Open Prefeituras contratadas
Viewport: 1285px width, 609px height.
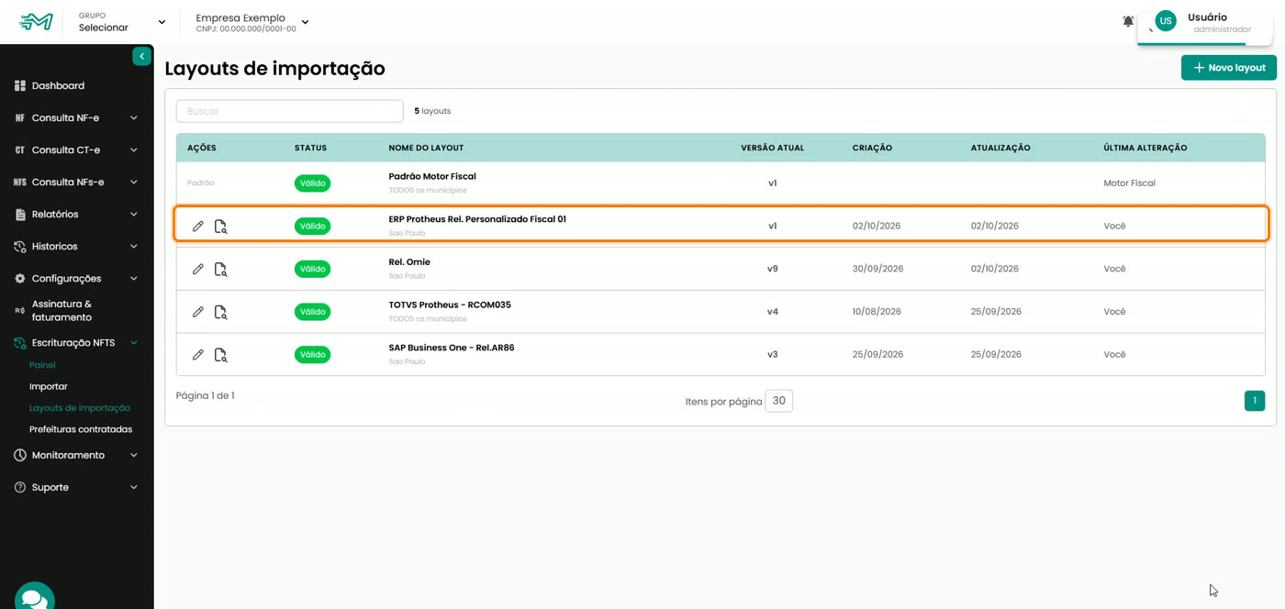[x=81, y=429]
